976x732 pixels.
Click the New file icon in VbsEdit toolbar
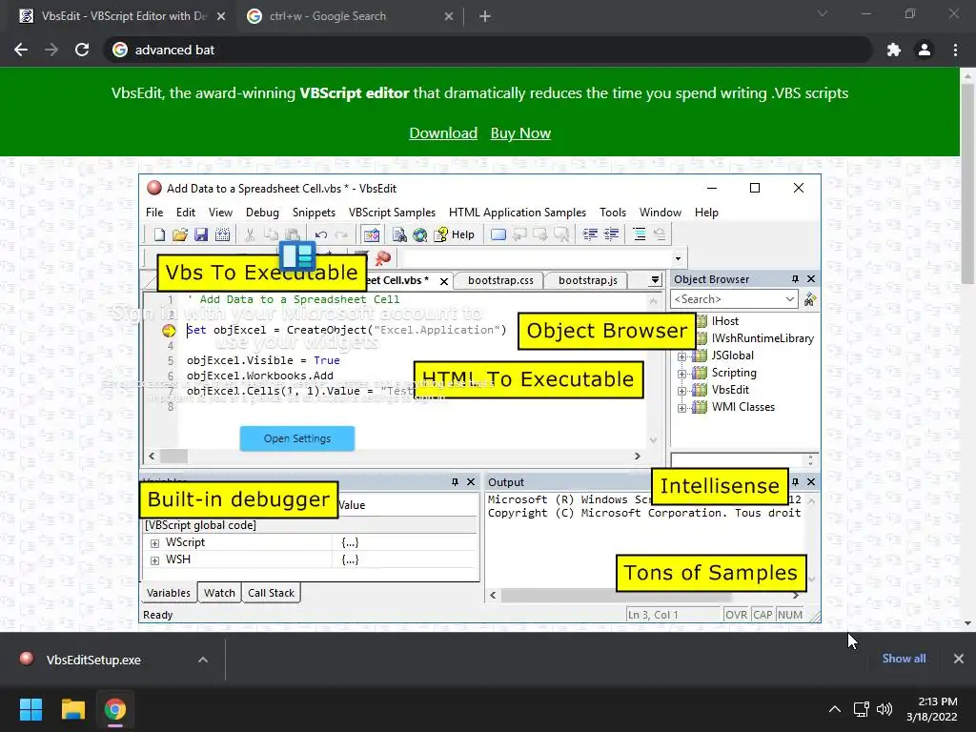pos(159,234)
